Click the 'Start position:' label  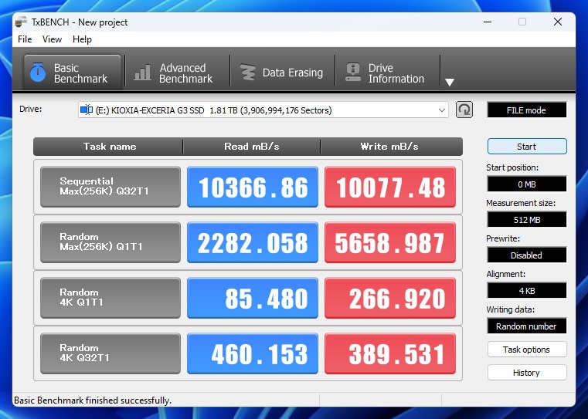(x=512, y=167)
